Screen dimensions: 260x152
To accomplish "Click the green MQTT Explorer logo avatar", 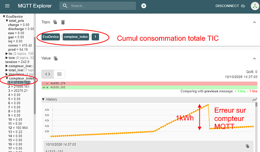I will [255, 6].
